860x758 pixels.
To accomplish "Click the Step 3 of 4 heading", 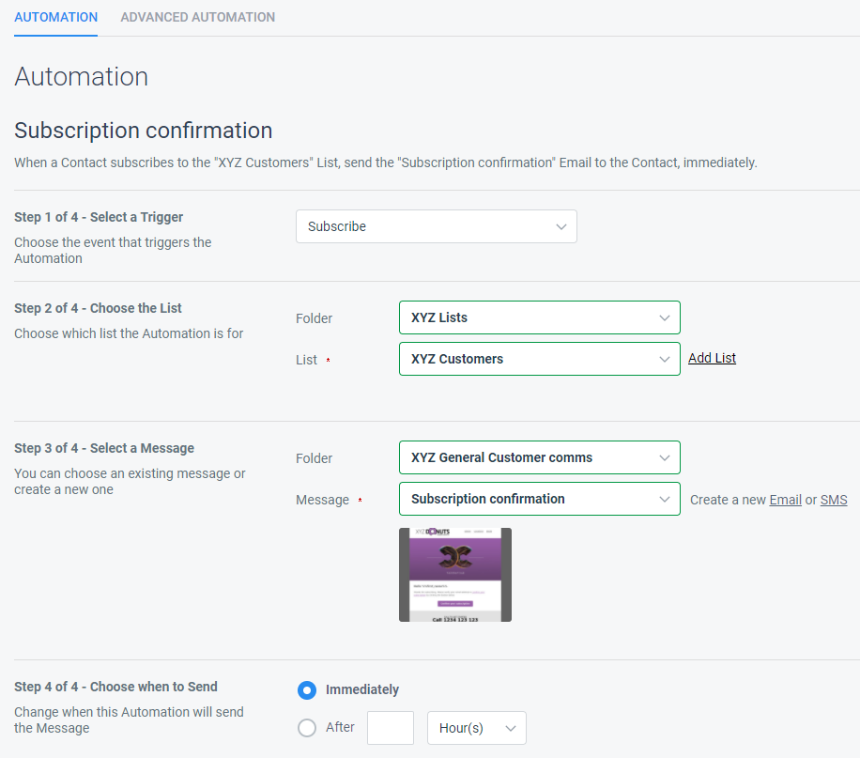I will [x=104, y=448].
